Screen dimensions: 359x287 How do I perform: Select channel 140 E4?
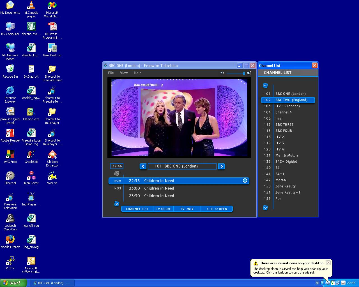click(x=288, y=168)
